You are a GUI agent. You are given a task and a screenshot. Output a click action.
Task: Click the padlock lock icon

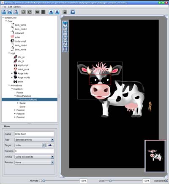[x=65, y=12]
